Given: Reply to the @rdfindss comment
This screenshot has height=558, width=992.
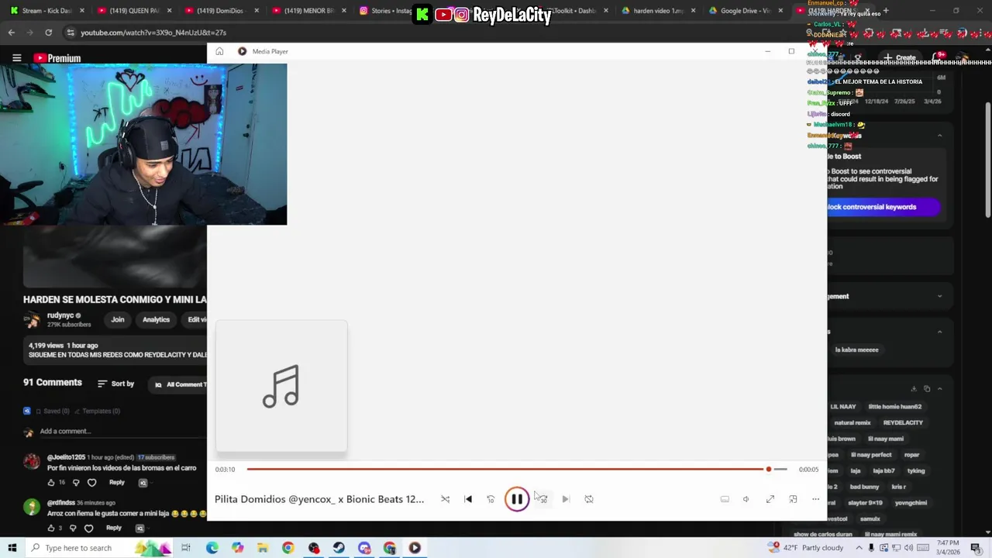Looking at the screenshot, I should pyautogui.click(x=114, y=528).
